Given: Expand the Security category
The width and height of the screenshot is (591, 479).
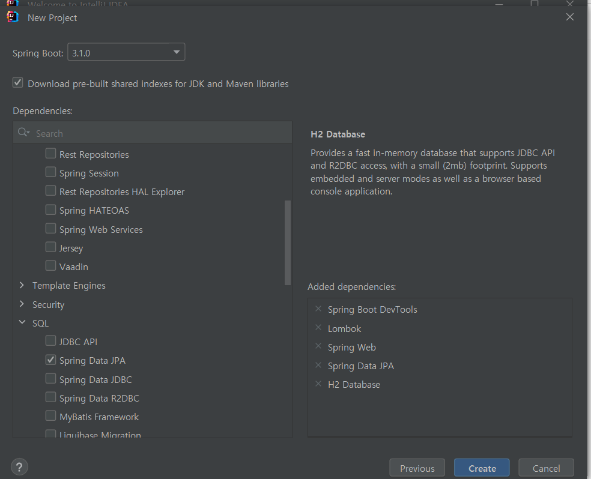Looking at the screenshot, I should [x=22, y=304].
